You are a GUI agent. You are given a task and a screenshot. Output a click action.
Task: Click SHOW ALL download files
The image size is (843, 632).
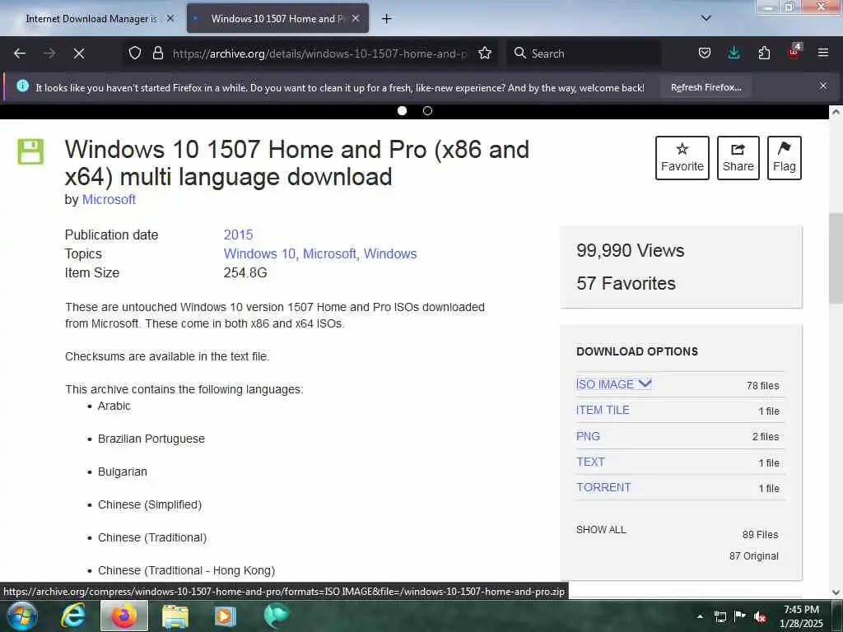(601, 530)
